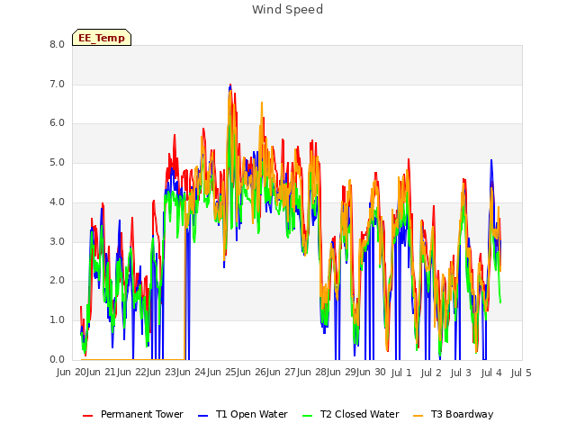The height and width of the screenshot is (432, 576).
Task: Click the 2.0 y-axis label
Action: (x=57, y=281)
